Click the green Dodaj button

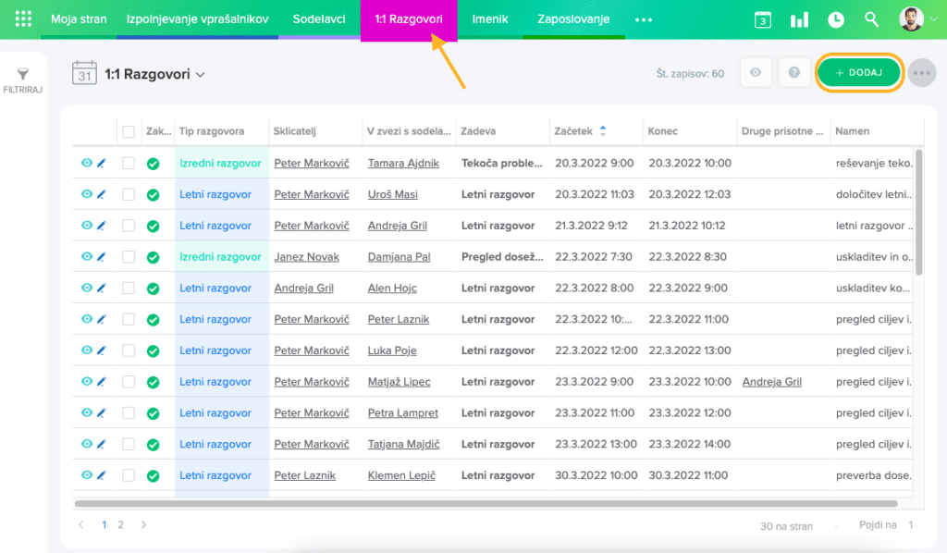(858, 73)
